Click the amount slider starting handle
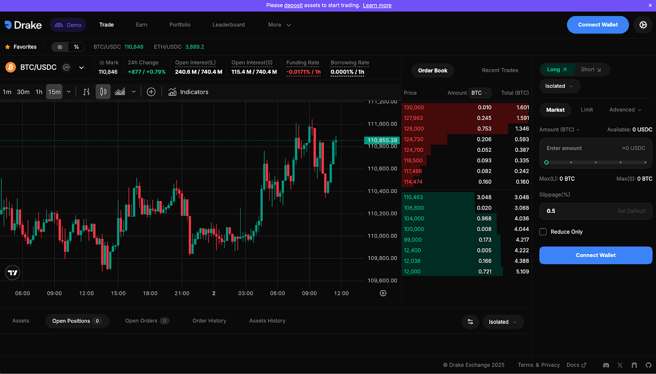This screenshot has width=656, height=374. click(547, 162)
